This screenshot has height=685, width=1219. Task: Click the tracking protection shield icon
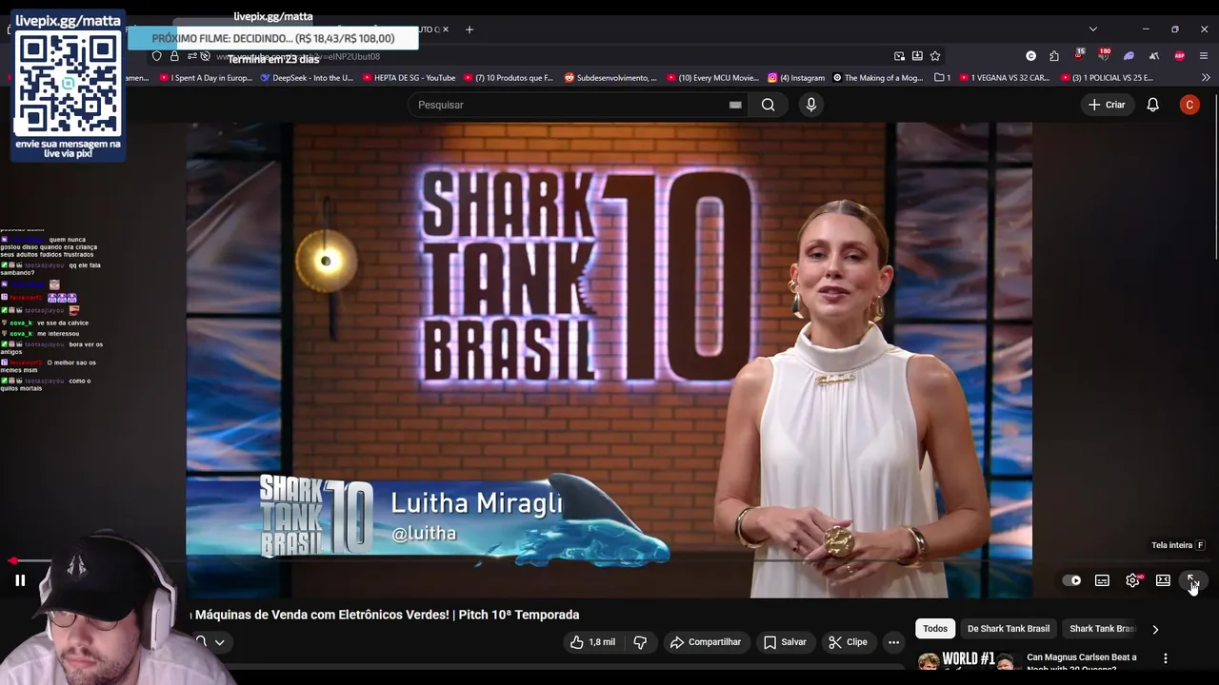click(157, 56)
